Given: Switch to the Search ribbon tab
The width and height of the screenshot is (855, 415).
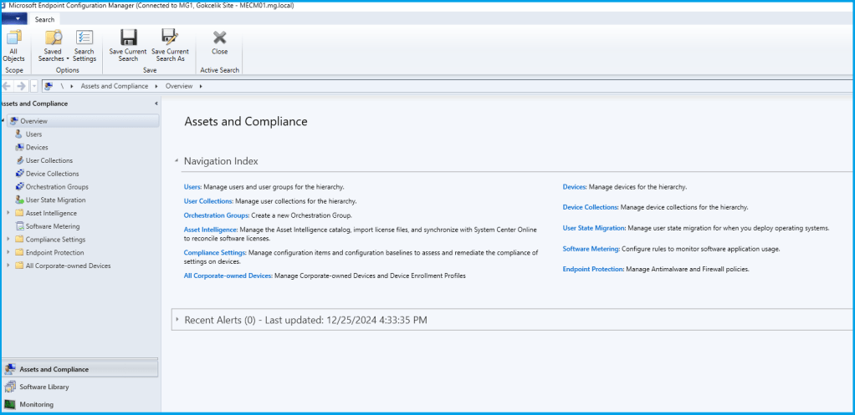Looking at the screenshot, I should (x=45, y=19).
